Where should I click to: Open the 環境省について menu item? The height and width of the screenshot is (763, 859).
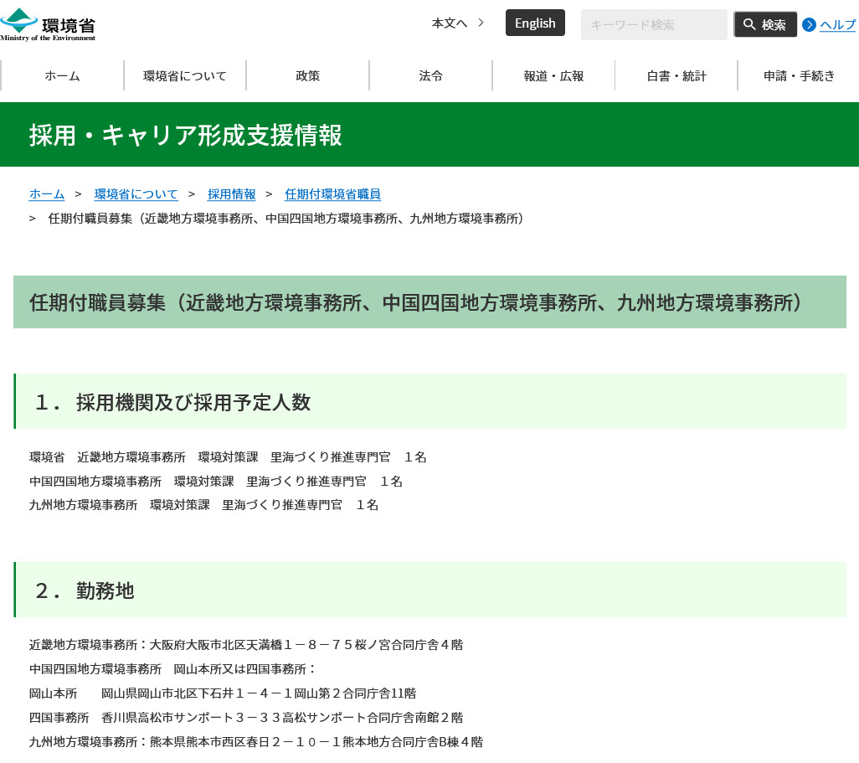click(x=185, y=75)
